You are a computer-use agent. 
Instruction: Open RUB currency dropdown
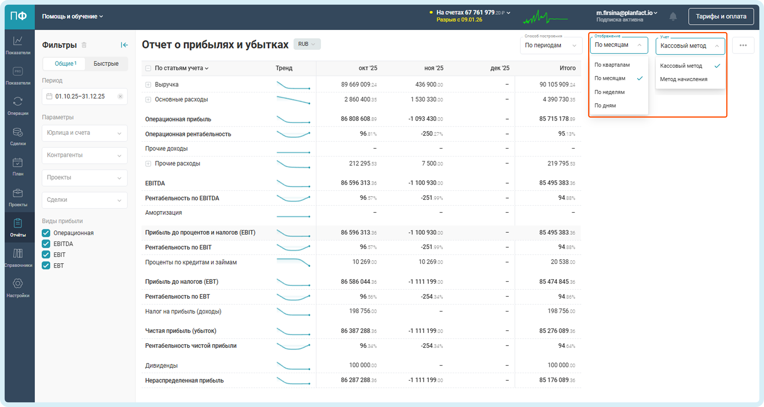(x=307, y=44)
